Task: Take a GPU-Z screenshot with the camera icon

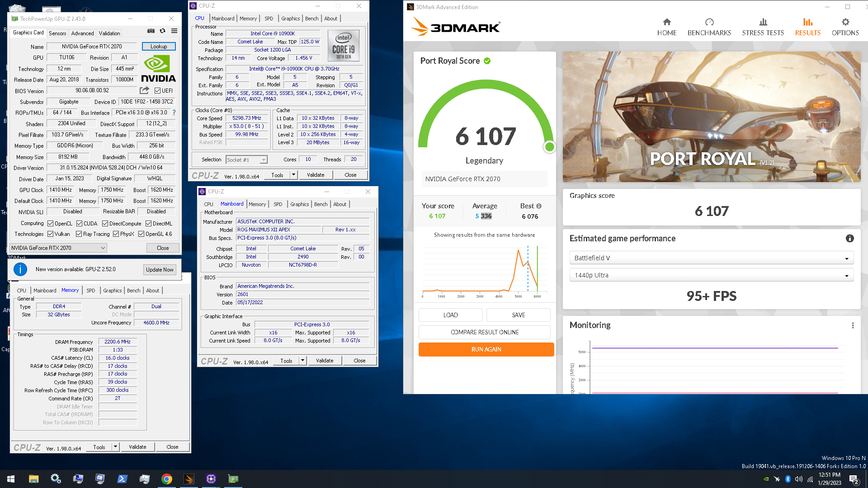Action: (151, 31)
